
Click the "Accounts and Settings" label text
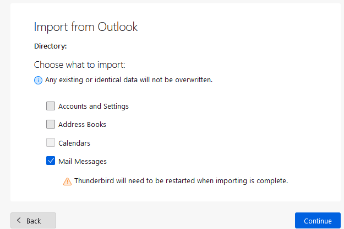pyautogui.click(x=94, y=106)
